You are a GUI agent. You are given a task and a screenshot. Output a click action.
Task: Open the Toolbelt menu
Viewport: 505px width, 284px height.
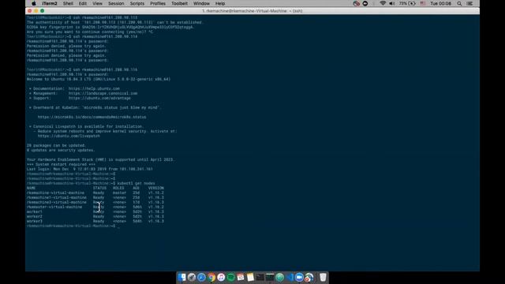[179, 3]
